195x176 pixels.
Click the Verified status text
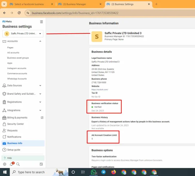98,107
